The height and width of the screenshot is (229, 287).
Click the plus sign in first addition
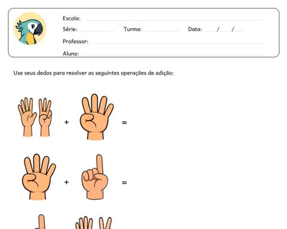point(66,122)
